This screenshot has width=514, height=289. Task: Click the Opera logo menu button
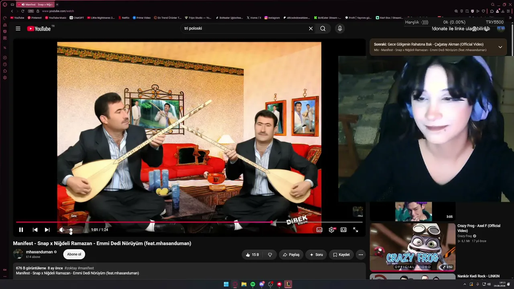coord(5,4)
